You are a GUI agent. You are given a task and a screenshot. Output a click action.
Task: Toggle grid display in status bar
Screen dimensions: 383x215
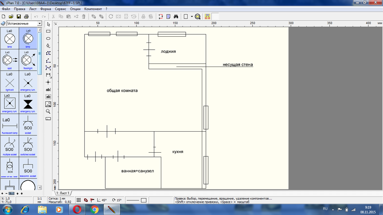(79, 200)
